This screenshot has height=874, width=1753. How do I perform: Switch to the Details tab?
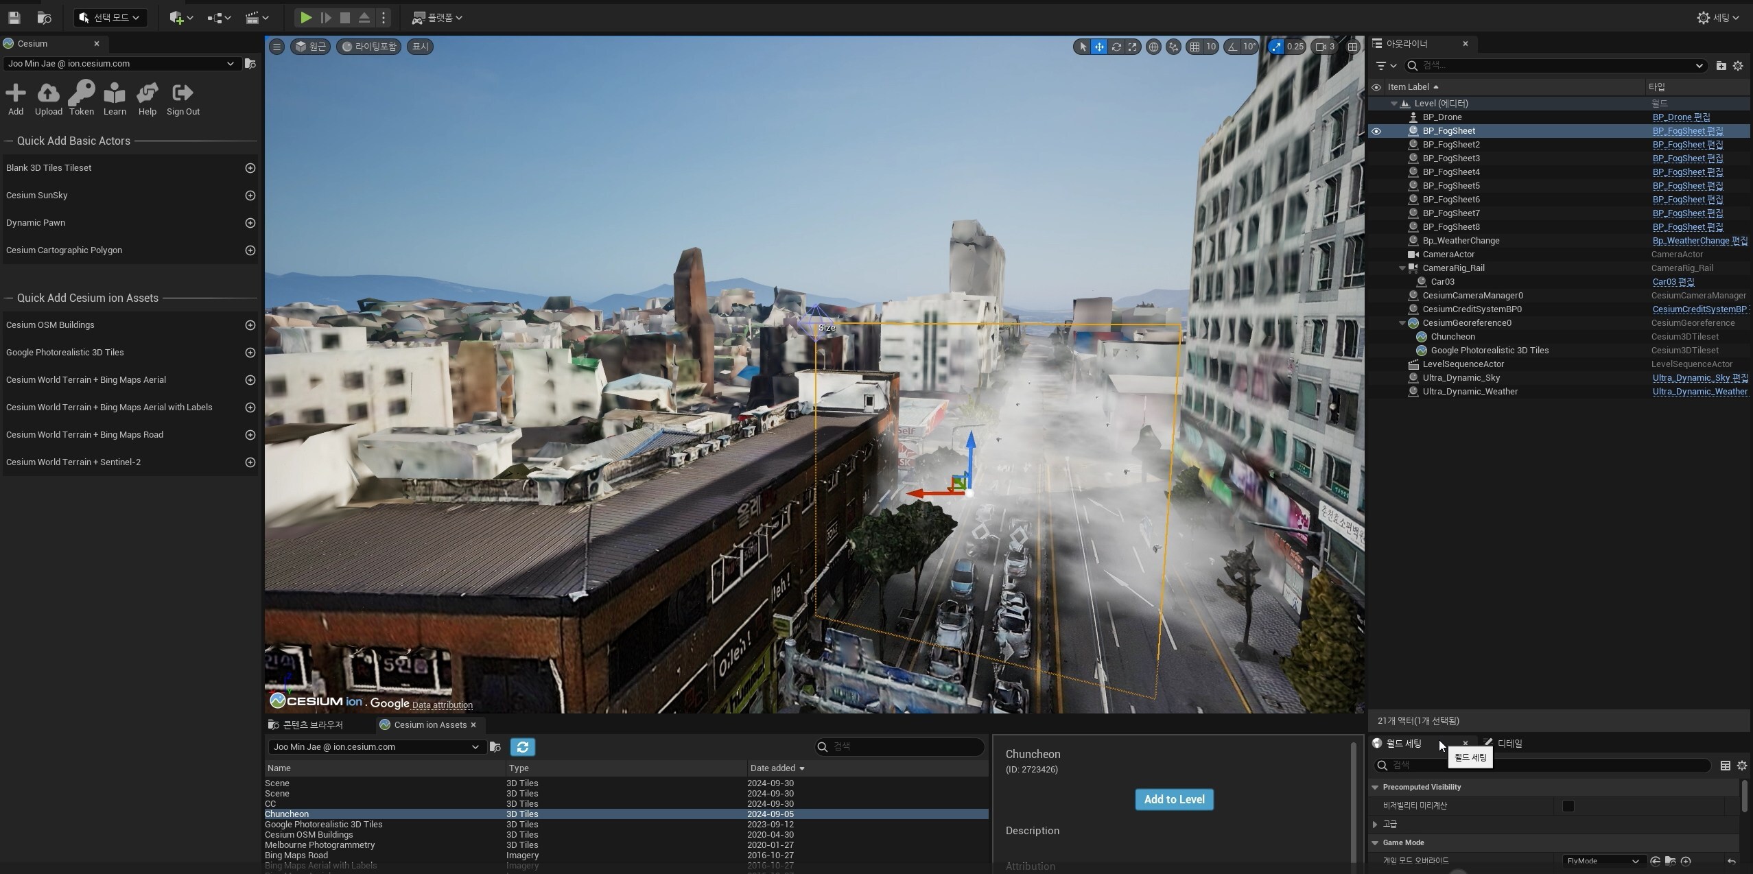pos(1508,743)
